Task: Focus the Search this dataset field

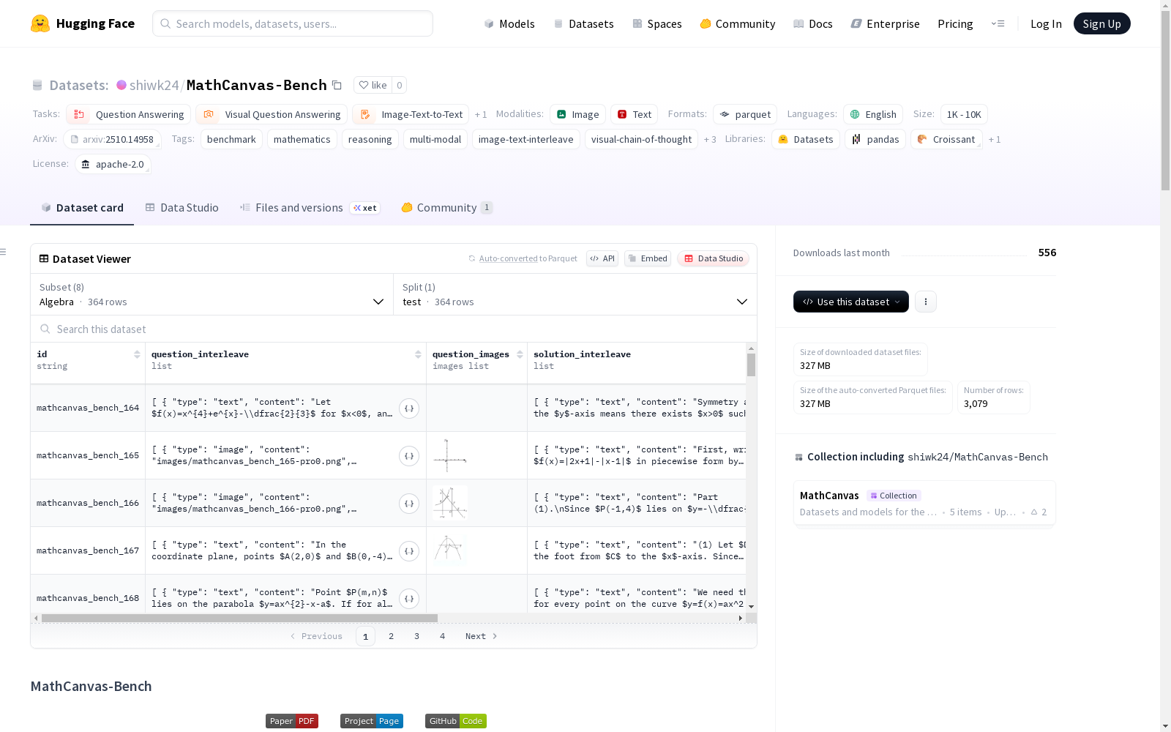Action: 394,329
